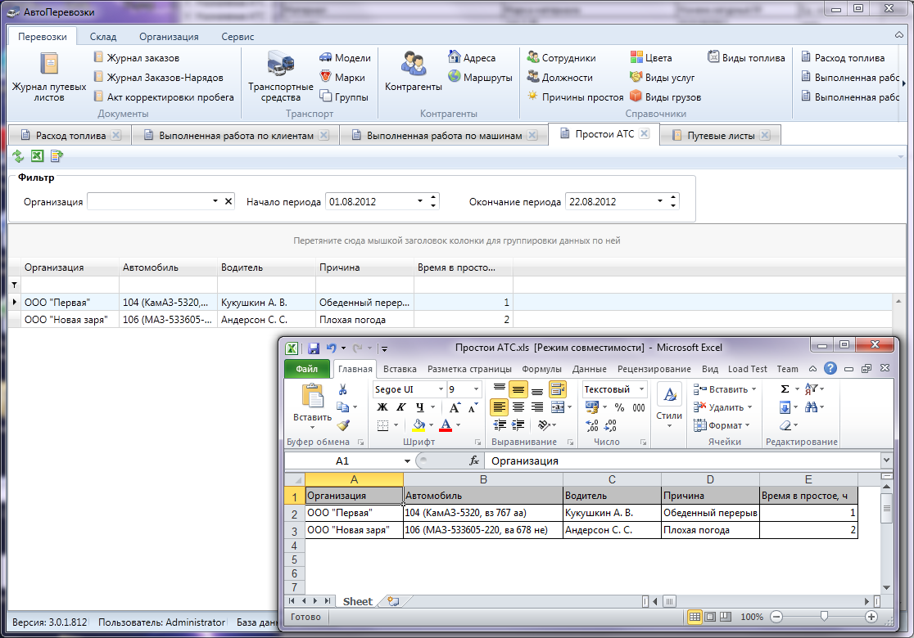914x638 pixels.
Task: Toggle Wrap Text in Excel alignment group
Action: (558, 389)
